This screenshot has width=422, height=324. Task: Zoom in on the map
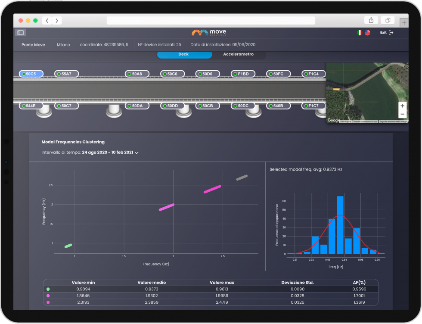[402, 106]
